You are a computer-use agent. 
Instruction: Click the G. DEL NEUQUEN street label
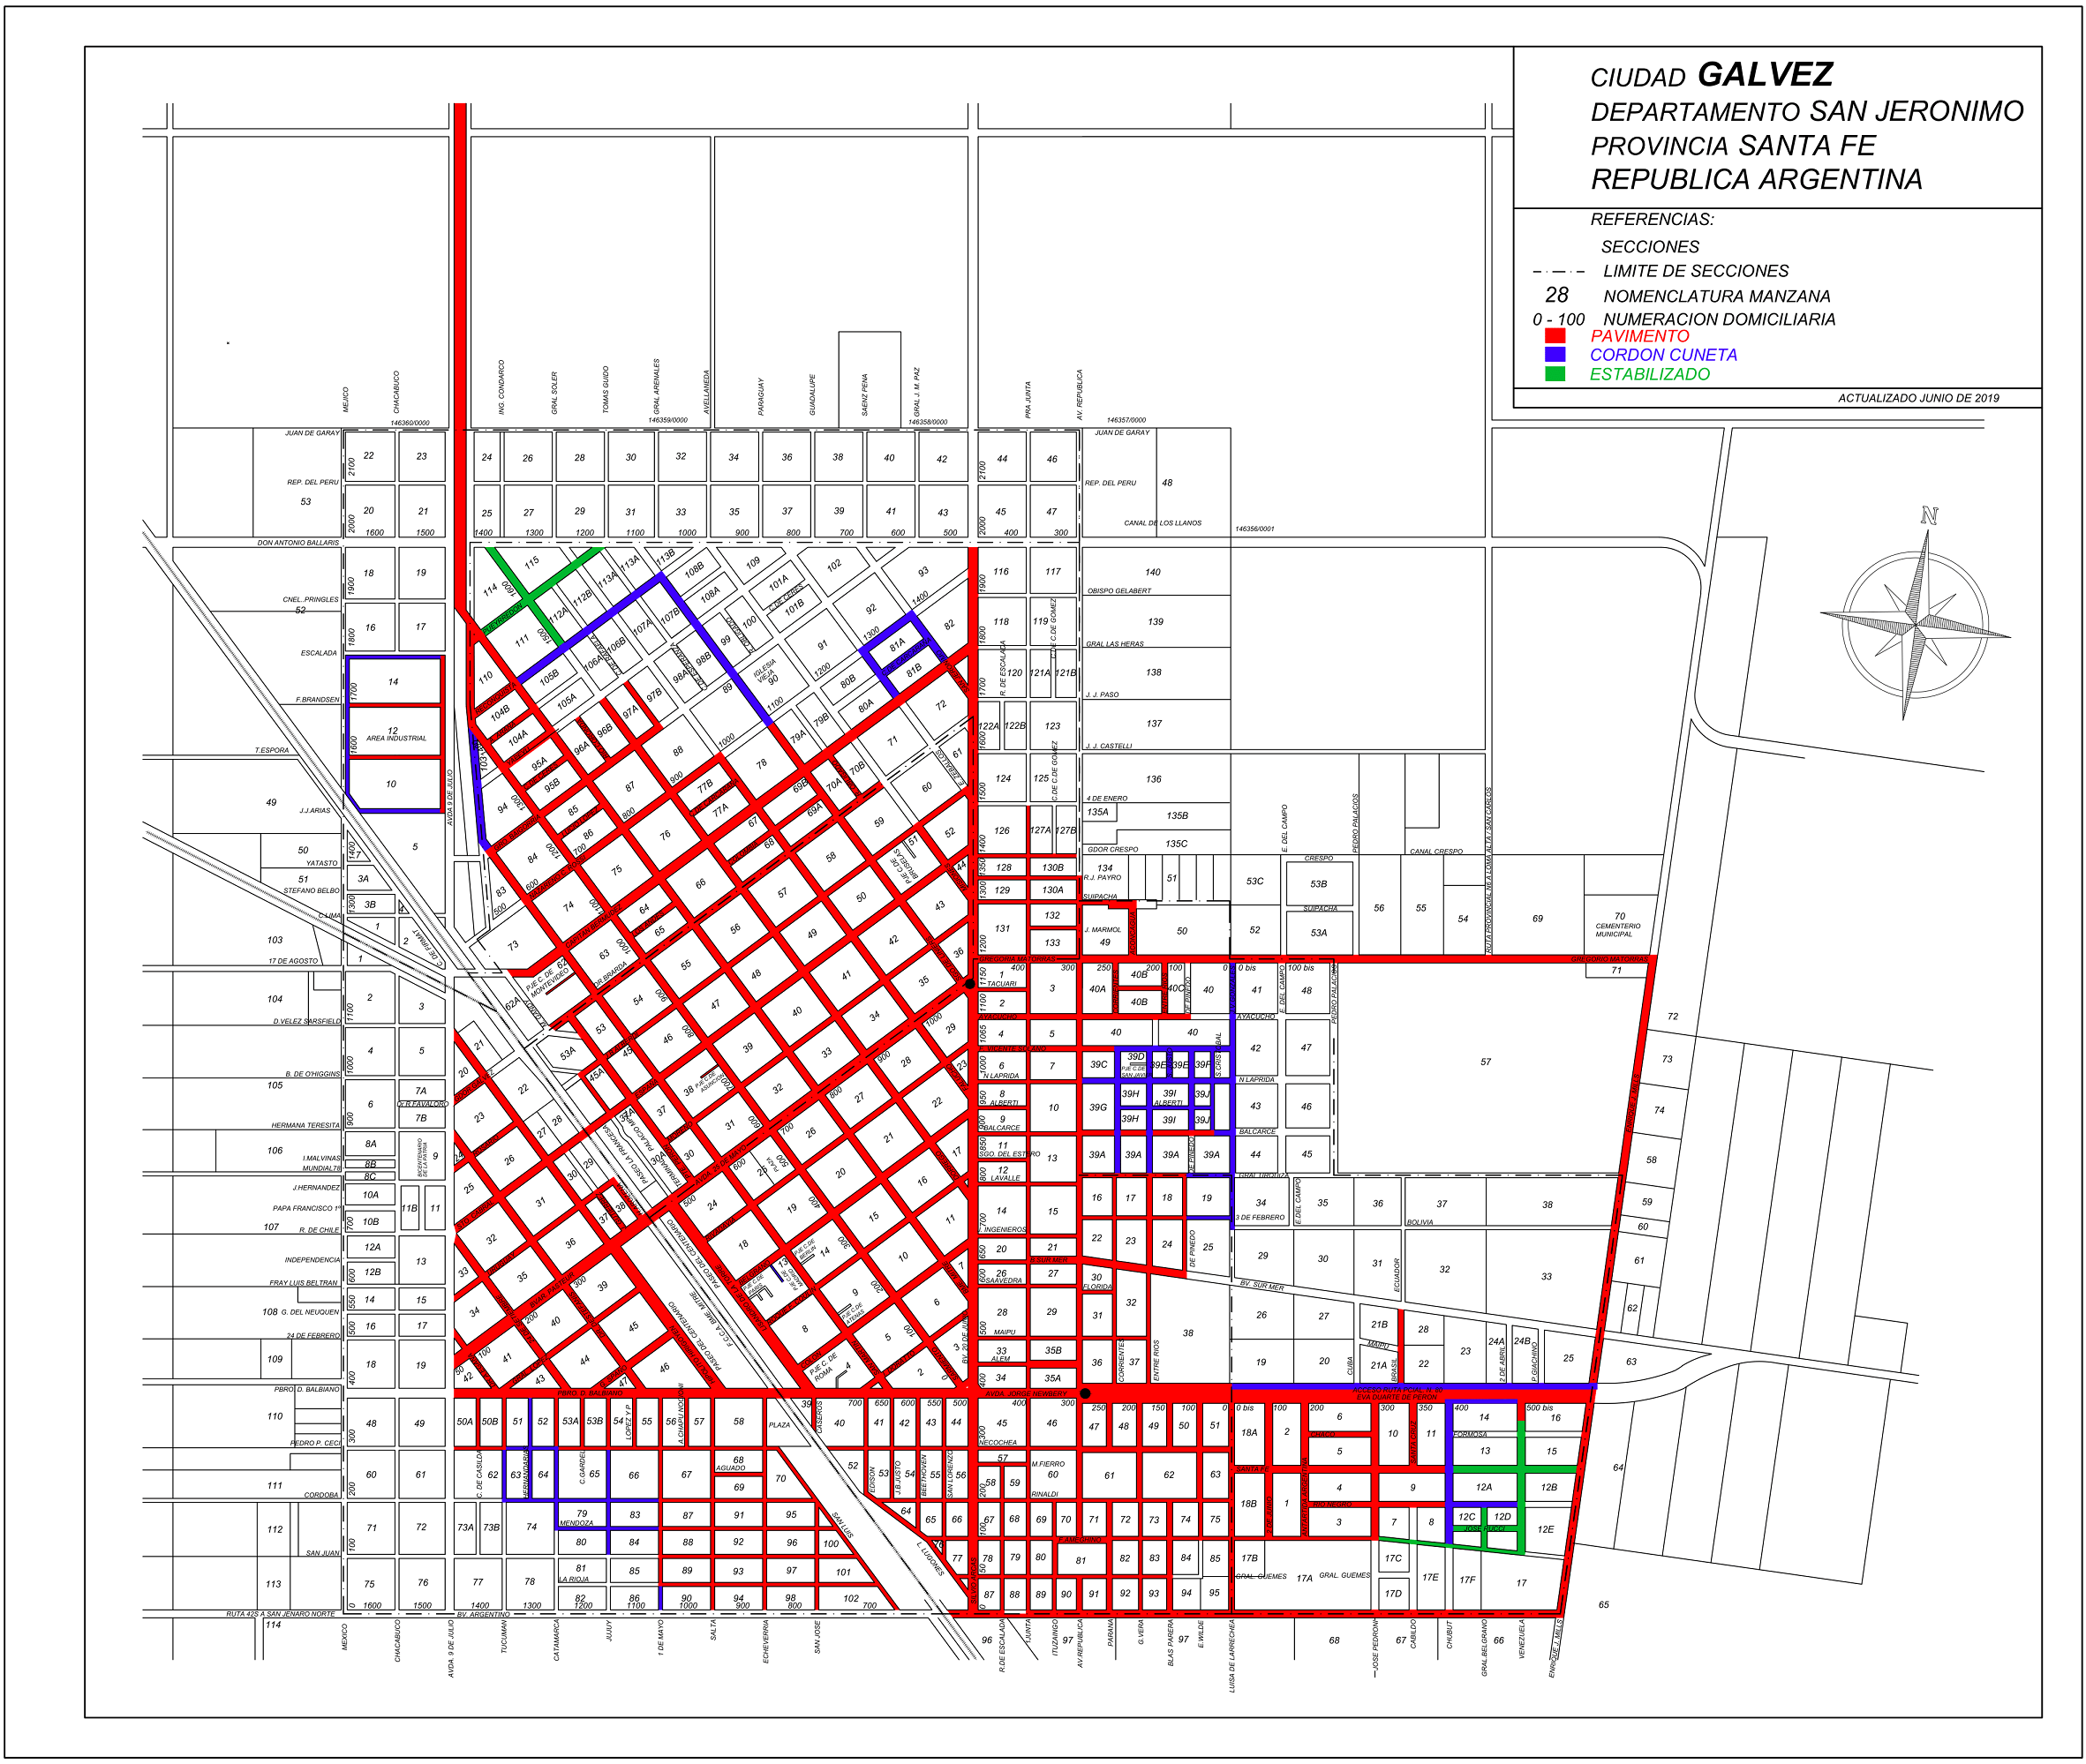tap(310, 1311)
